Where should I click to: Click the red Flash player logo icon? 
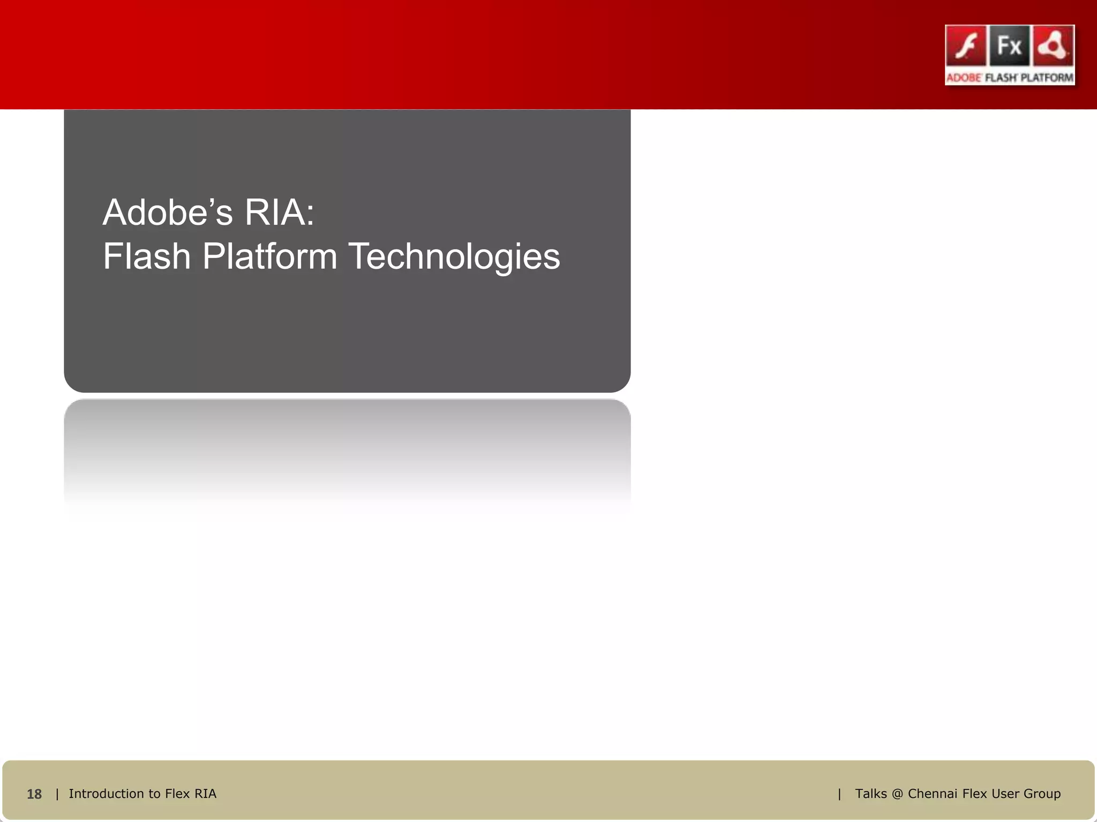point(966,47)
